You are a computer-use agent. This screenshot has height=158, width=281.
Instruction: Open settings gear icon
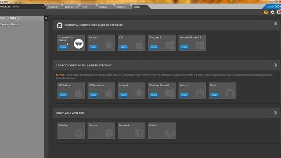272,12
